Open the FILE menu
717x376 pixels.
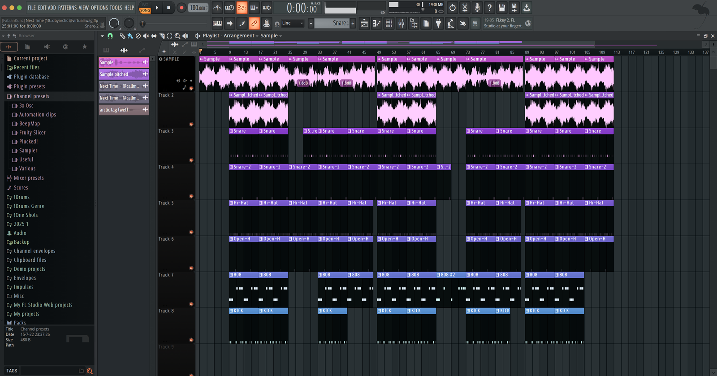pos(31,8)
